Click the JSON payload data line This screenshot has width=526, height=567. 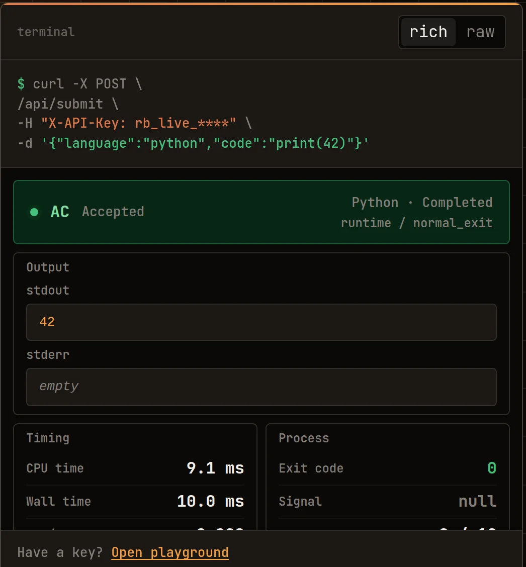[193, 143]
